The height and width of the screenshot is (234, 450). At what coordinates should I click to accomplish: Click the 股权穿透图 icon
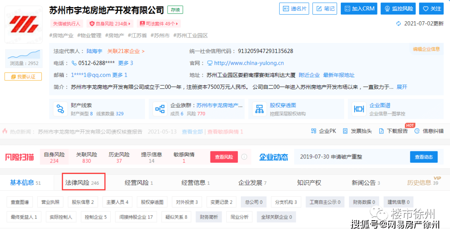260,109
